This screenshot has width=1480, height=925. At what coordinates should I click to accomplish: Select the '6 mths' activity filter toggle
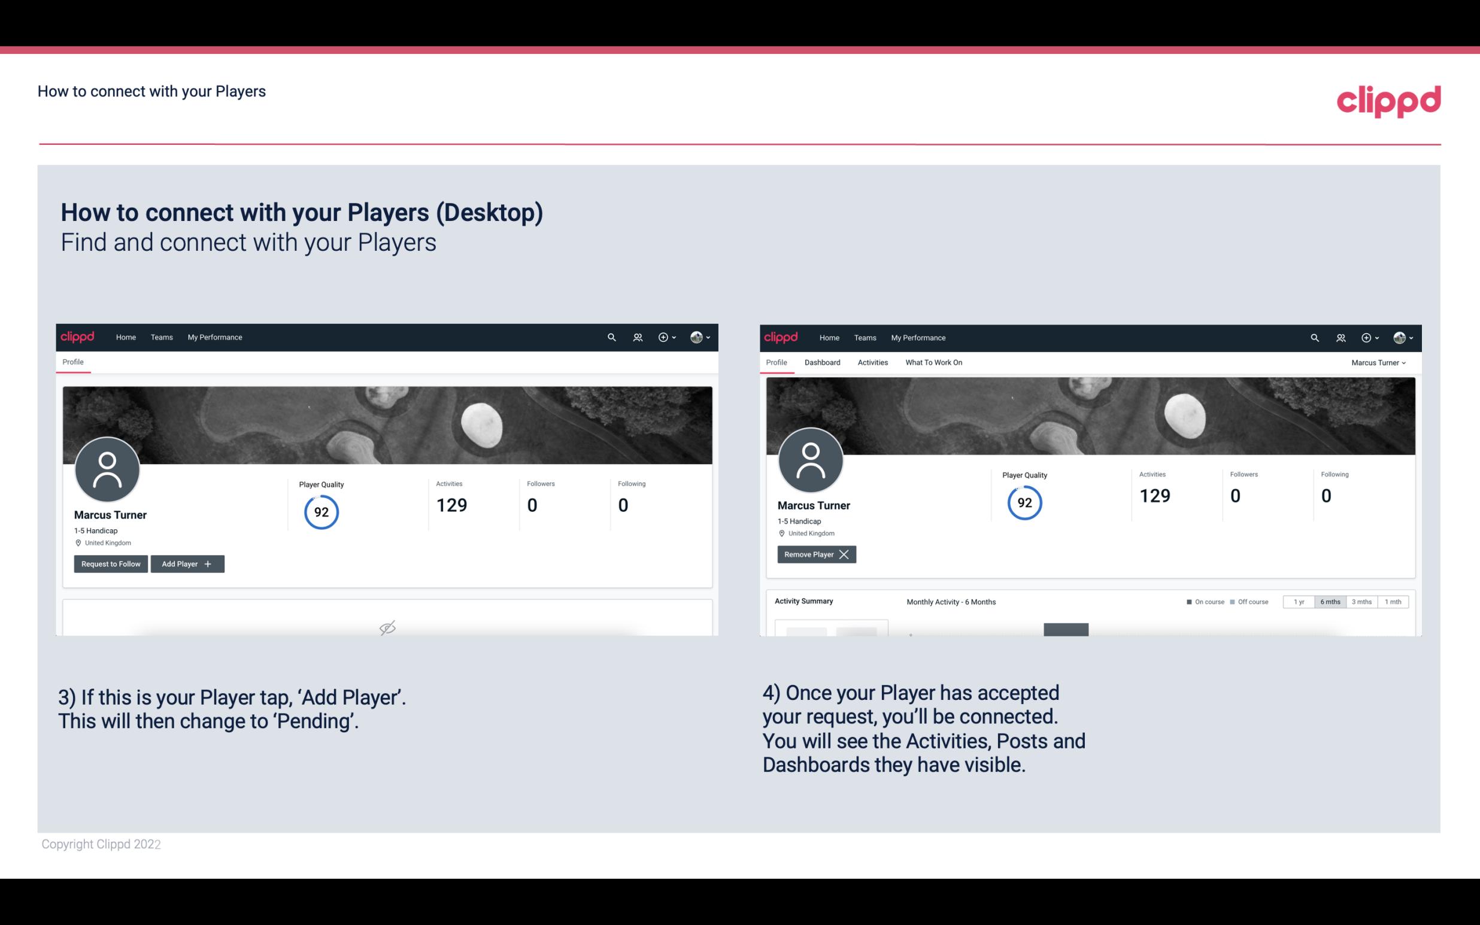pos(1331,601)
